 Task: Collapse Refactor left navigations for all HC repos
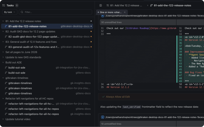click(3, 99)
